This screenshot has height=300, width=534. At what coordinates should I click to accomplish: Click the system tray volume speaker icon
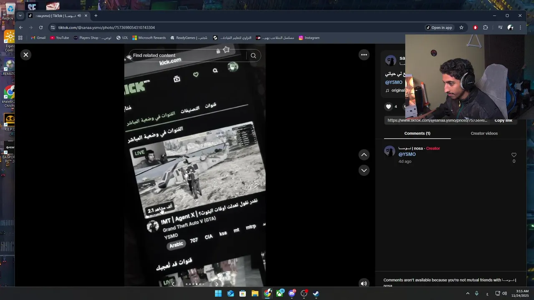point(504,293)
